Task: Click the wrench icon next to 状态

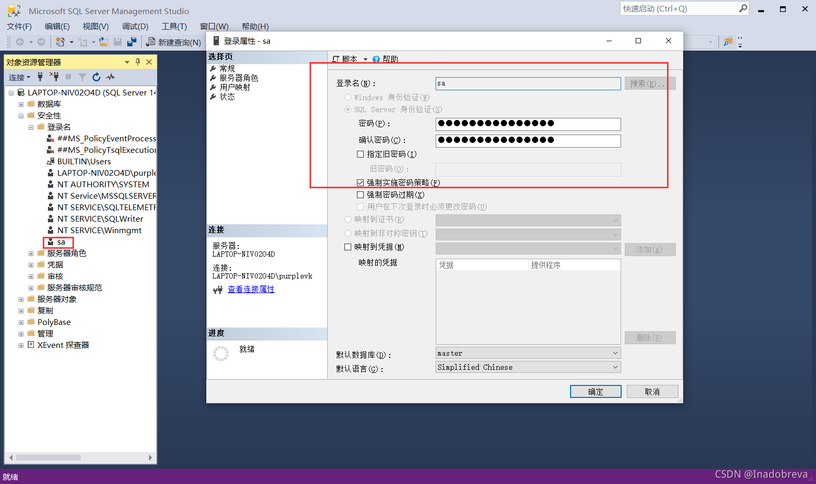Action: [x=213, y=96]
